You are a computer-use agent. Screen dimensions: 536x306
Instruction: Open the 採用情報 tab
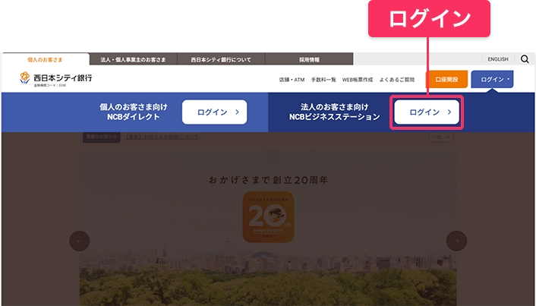tap(309, 59)
